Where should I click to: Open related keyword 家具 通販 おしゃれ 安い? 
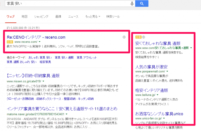22,62
